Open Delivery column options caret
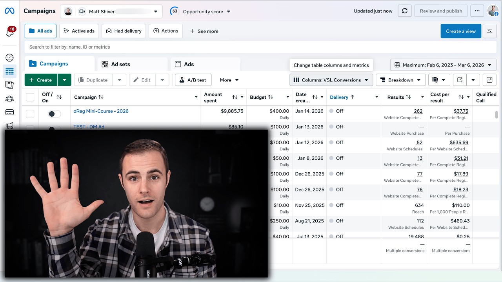This screenshot has height=282, width=502. pyautogui.click(x=376, y=97)
